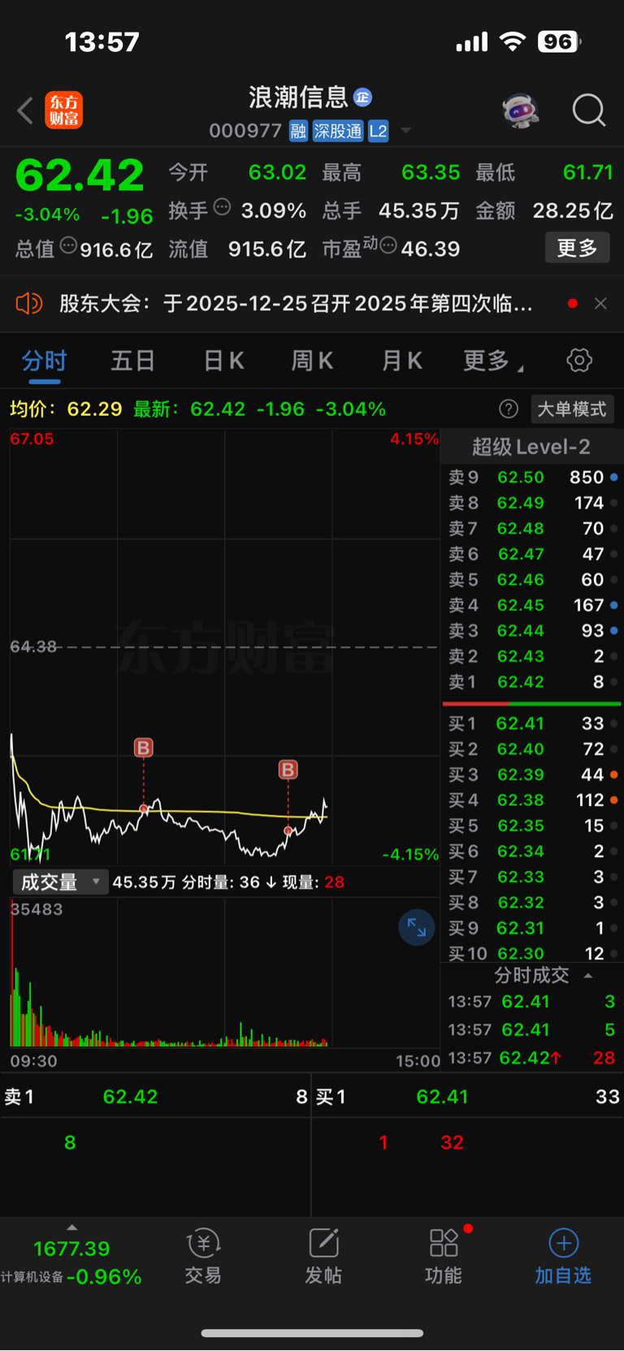Tap the 买10 62.30 order row
Screen dimensions: 624x1351
[531, 953]
